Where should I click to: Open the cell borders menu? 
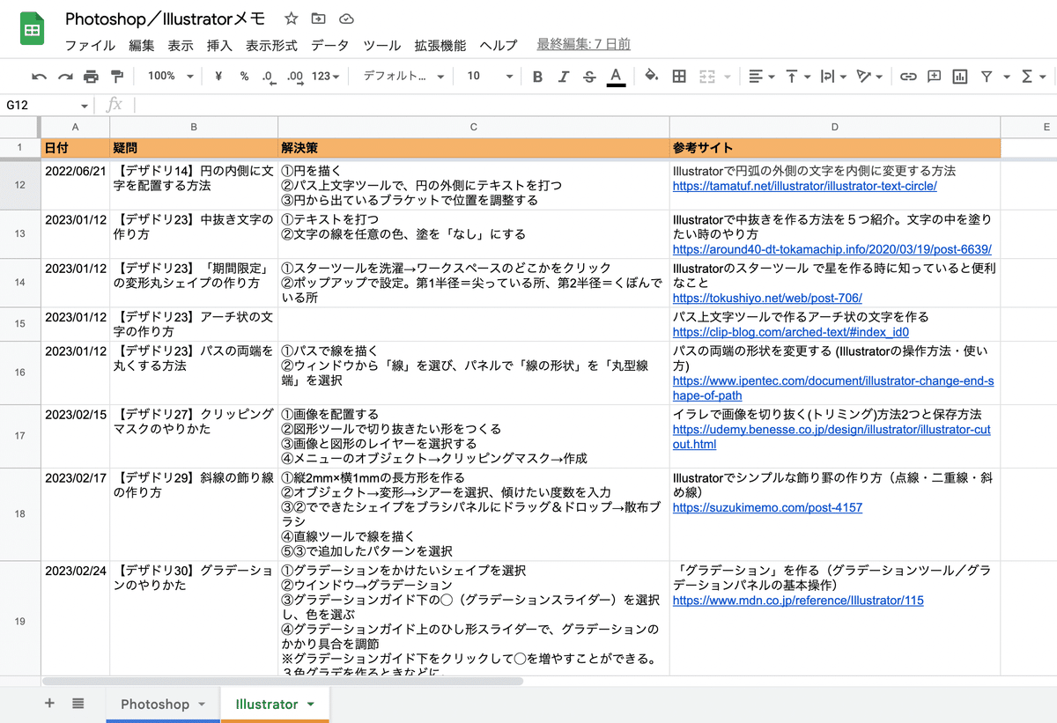coord(679,77)
